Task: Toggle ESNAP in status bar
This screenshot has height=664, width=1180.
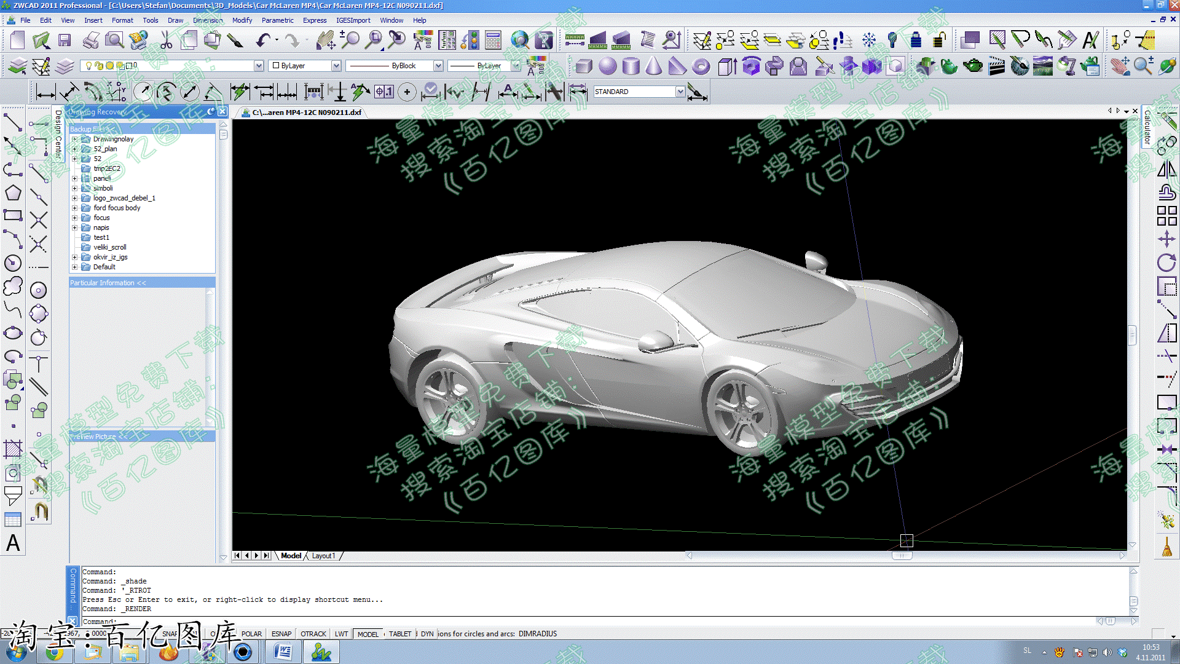Action: [x=281, y=634]
